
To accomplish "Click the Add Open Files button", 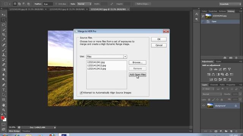I will click(137, 75).
